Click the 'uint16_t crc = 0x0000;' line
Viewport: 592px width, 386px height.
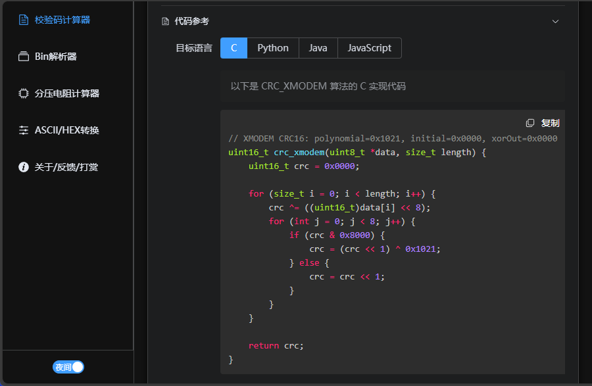pyautogui.click(x=304, y=166)
